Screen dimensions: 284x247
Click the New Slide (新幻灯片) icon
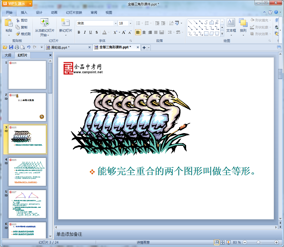click(65, 23)
